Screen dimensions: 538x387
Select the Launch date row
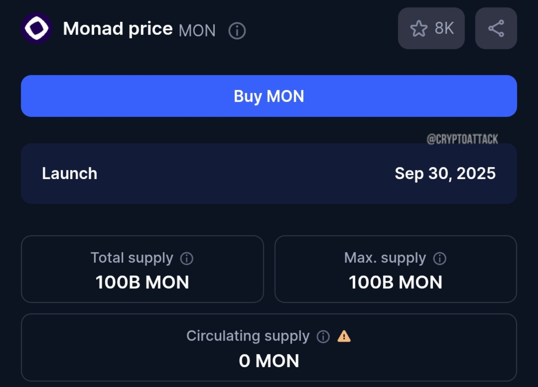(x=269, y=173)
